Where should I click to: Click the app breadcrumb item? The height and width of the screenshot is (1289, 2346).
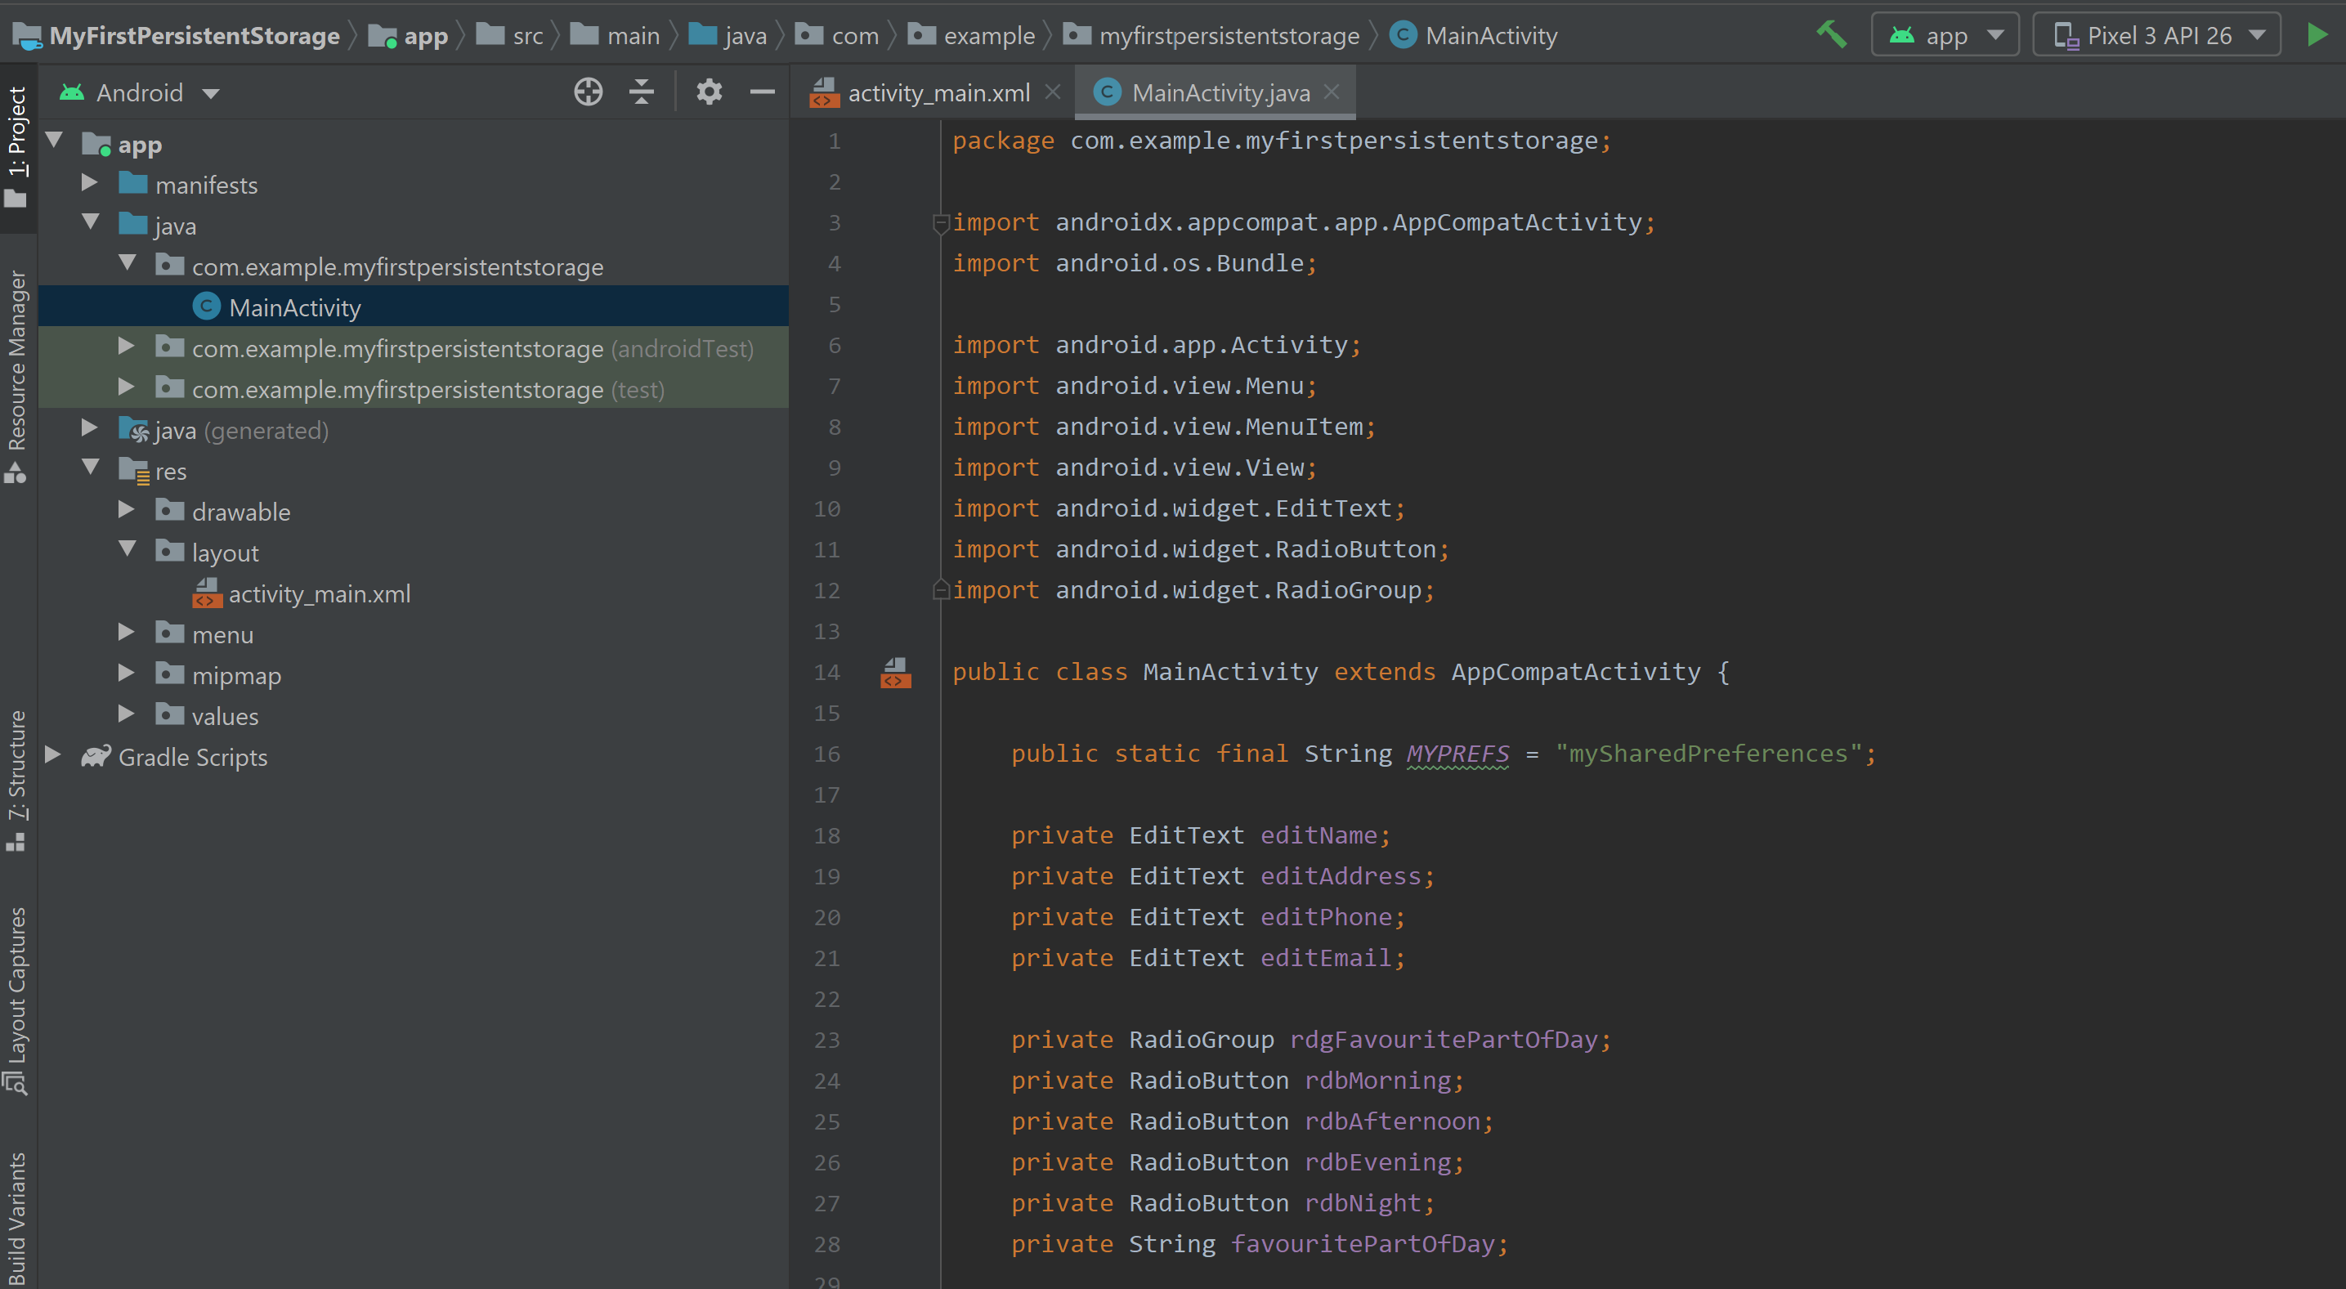tap(408, 35)
